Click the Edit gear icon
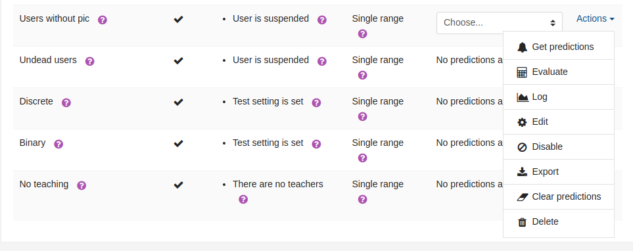633x251 pixels. point(522,122)
